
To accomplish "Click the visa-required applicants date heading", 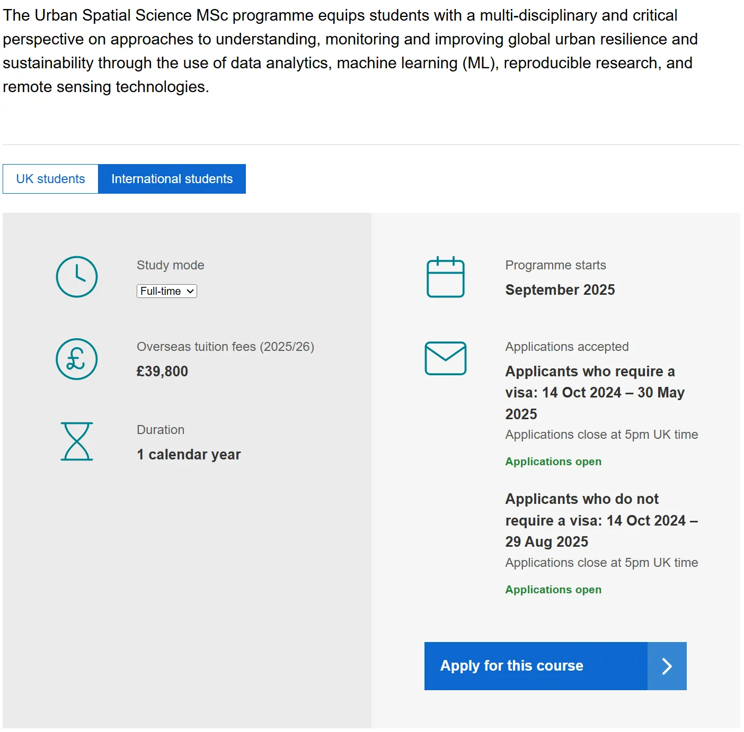I will [x=595, y=393].
